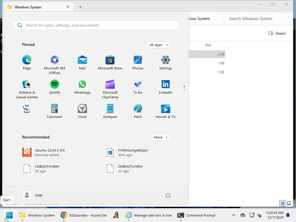
Task: Open LinkedIn app
Action: tap(166, 87)
